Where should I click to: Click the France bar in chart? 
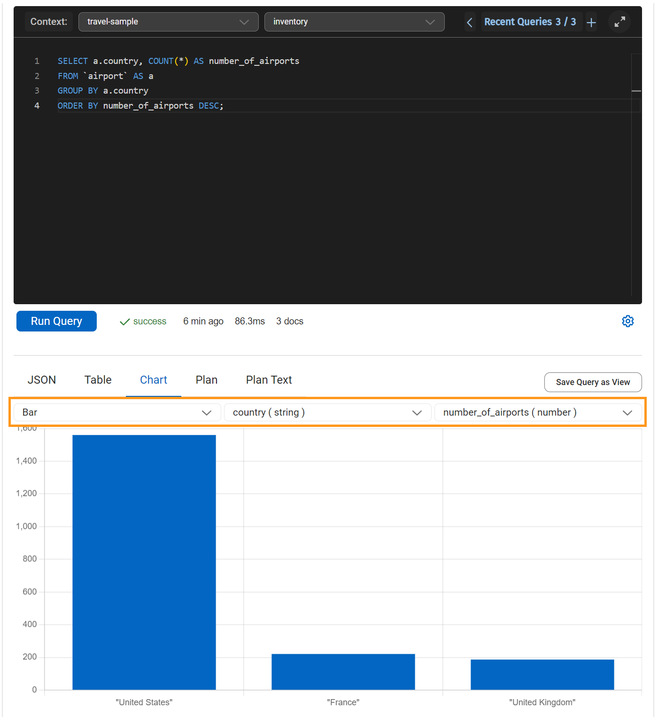pyautogui.click(x=343, y=671)
